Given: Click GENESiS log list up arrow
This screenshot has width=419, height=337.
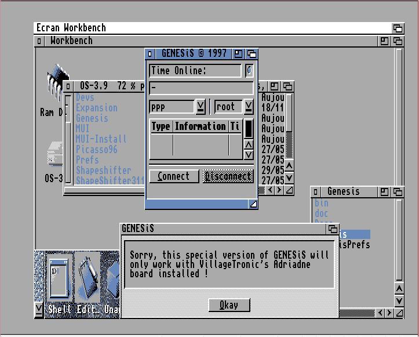Looking at the screenshot, I should [249, 144].
